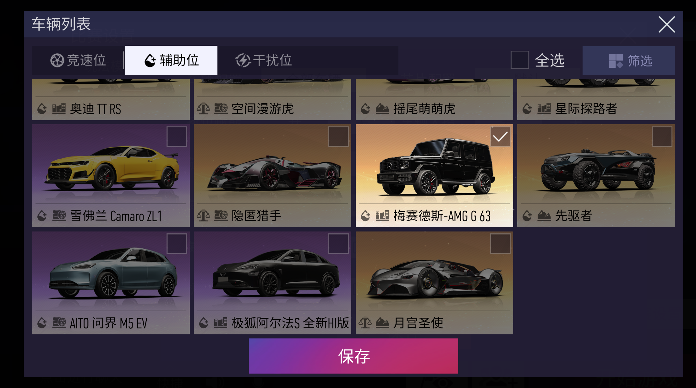Image resolution: width=696 pixels, height=388 pixels.
Task: Tick the 全选 select-all checkbox
Action: pos(520,60)
